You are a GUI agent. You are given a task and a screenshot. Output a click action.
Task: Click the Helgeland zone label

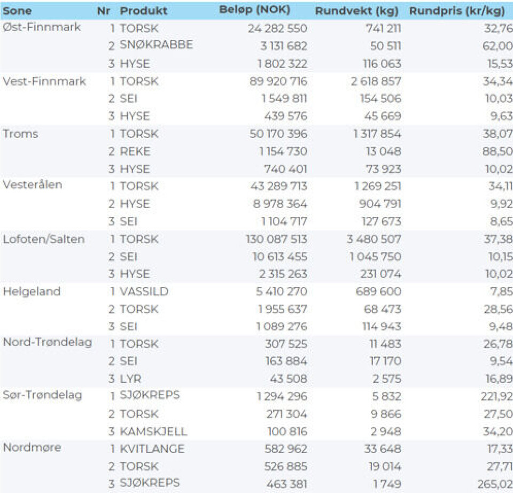[32, 291]
